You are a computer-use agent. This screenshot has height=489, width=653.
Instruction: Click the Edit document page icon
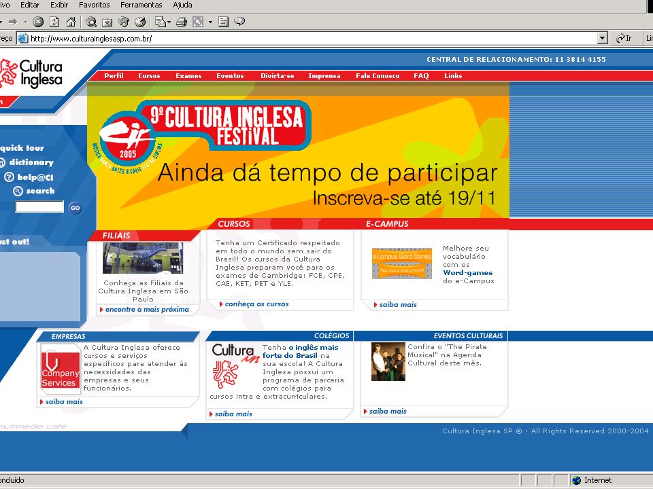pos(223,22)
